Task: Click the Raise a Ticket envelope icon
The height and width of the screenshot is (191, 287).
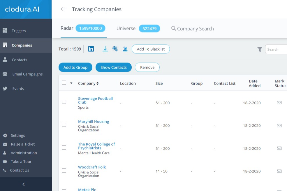Action: 5,144
